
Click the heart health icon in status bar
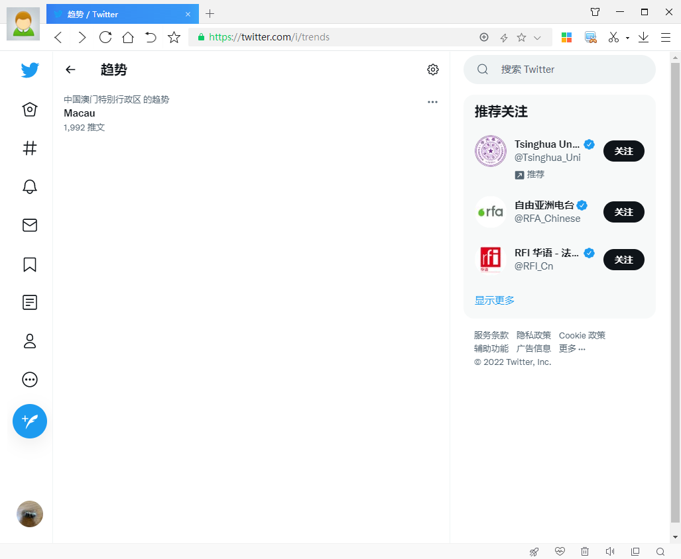click(x=560, y=551)
